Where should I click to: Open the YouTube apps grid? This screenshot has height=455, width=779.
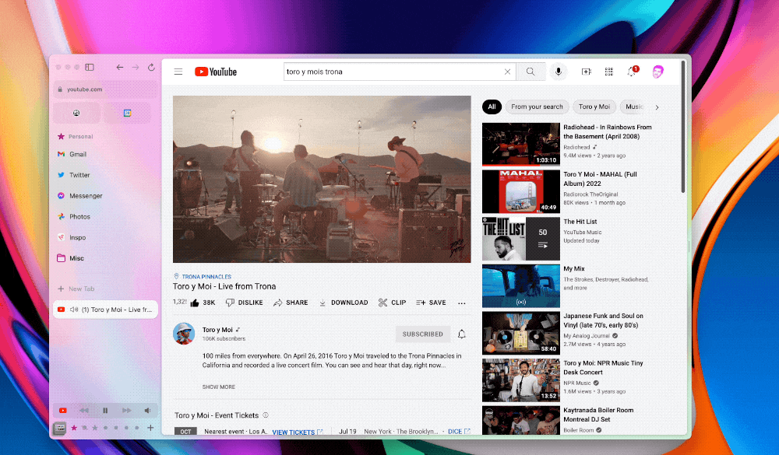(x=609, y=72)
